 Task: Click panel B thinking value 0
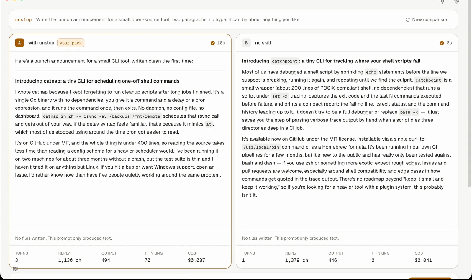[373, 260]
